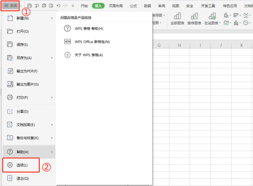The height and width of the screenshot is (186, 253).
Task: Select column G header
Action: [x=159, y=46]
